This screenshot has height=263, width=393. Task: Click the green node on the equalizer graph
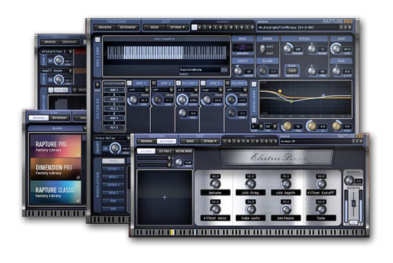291,101
